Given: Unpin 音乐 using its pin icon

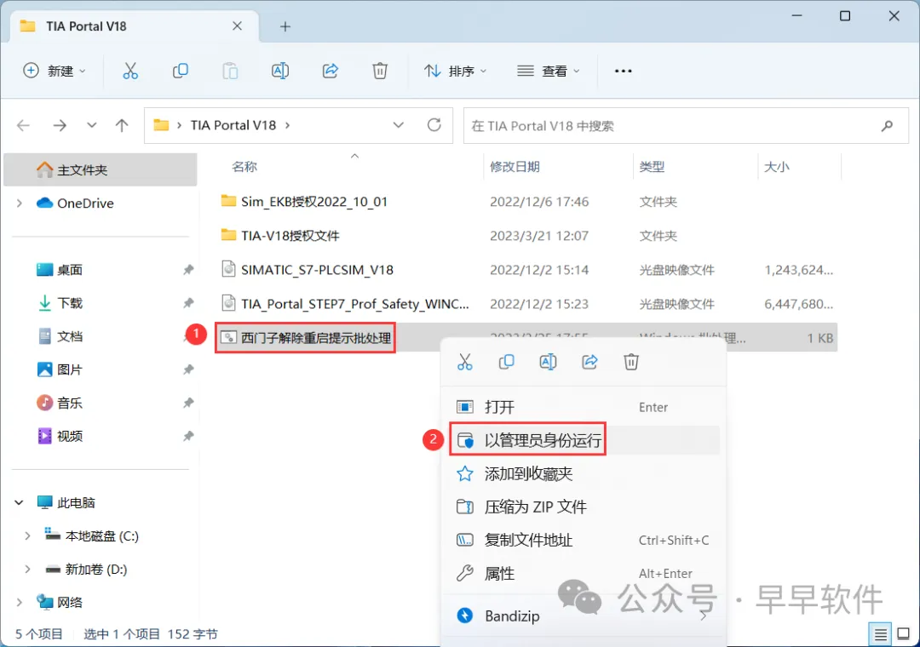Looking at the screenshot, I should point(188,403).
